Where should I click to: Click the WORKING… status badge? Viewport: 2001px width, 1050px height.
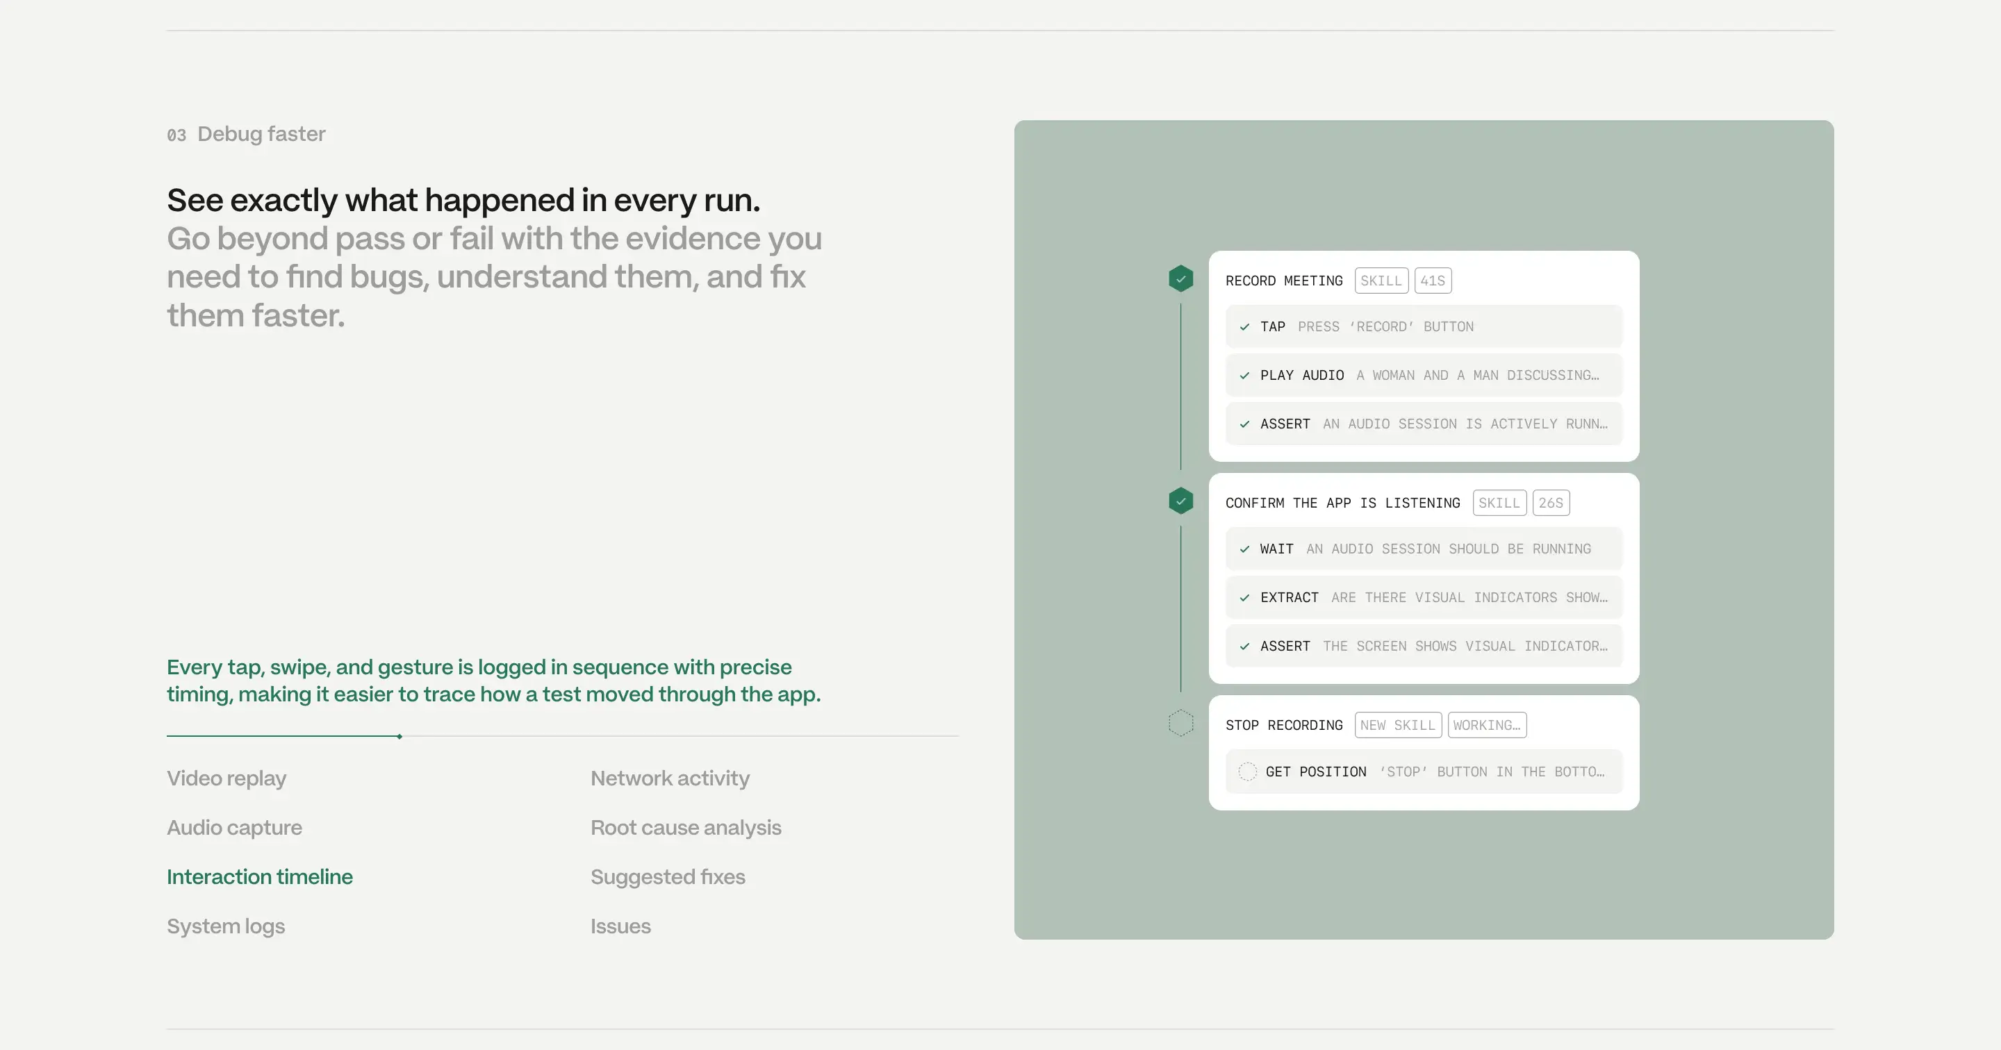coord(1487,724)
